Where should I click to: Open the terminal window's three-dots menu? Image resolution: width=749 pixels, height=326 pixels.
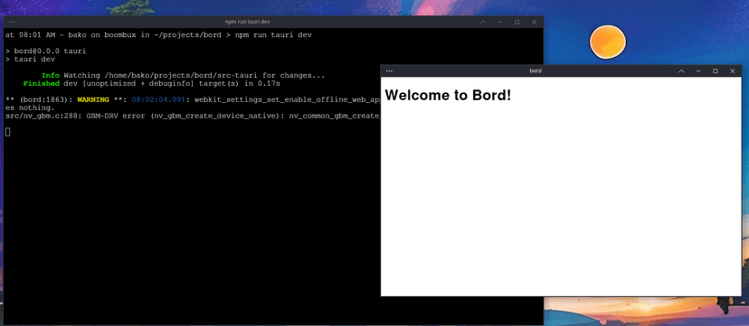12,22
